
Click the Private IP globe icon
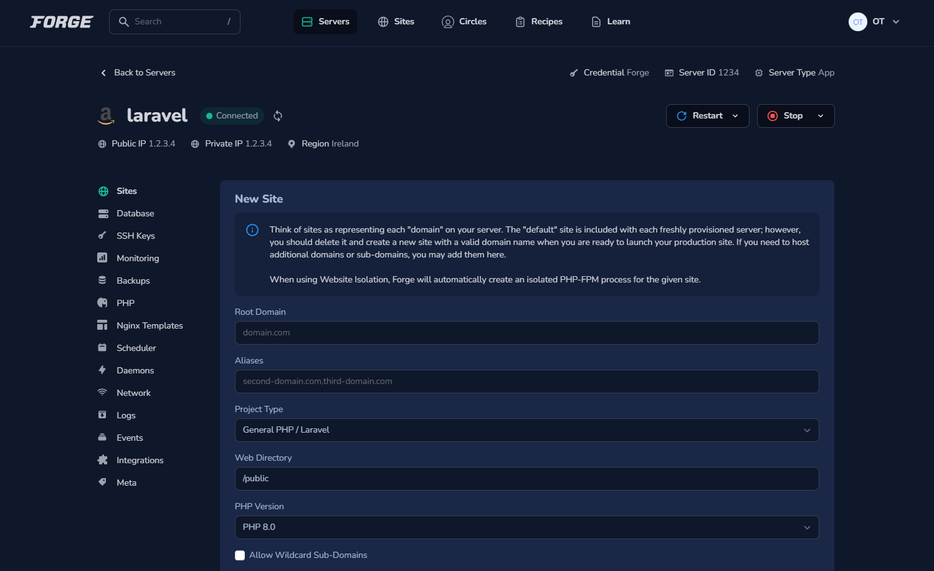pyautogui.click(x=195, y=144)
